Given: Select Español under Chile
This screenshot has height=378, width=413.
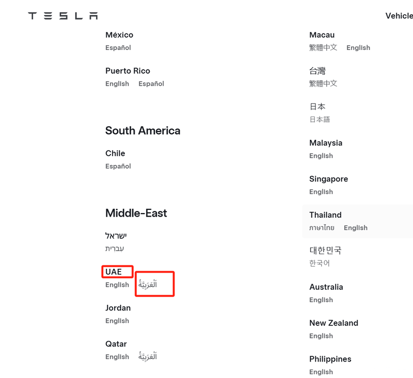Looking at the screenshot, I should [118, 166].
